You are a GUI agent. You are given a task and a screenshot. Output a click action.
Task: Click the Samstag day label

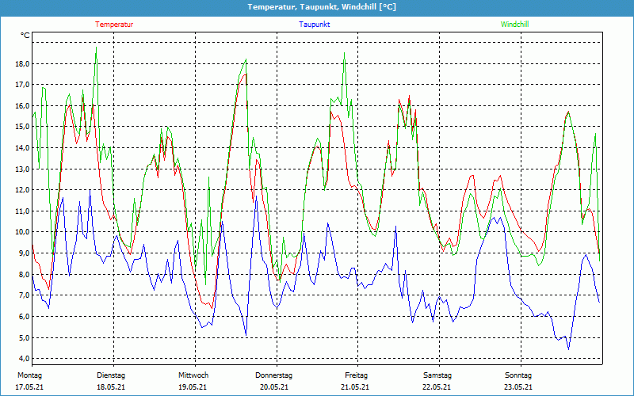pyautogui.click(x=437, y=375)
